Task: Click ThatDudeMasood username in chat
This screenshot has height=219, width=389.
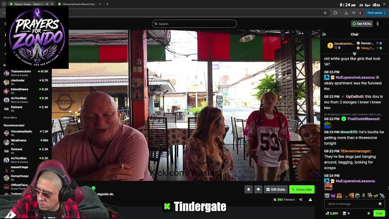Action: click(x=363, y=119)
